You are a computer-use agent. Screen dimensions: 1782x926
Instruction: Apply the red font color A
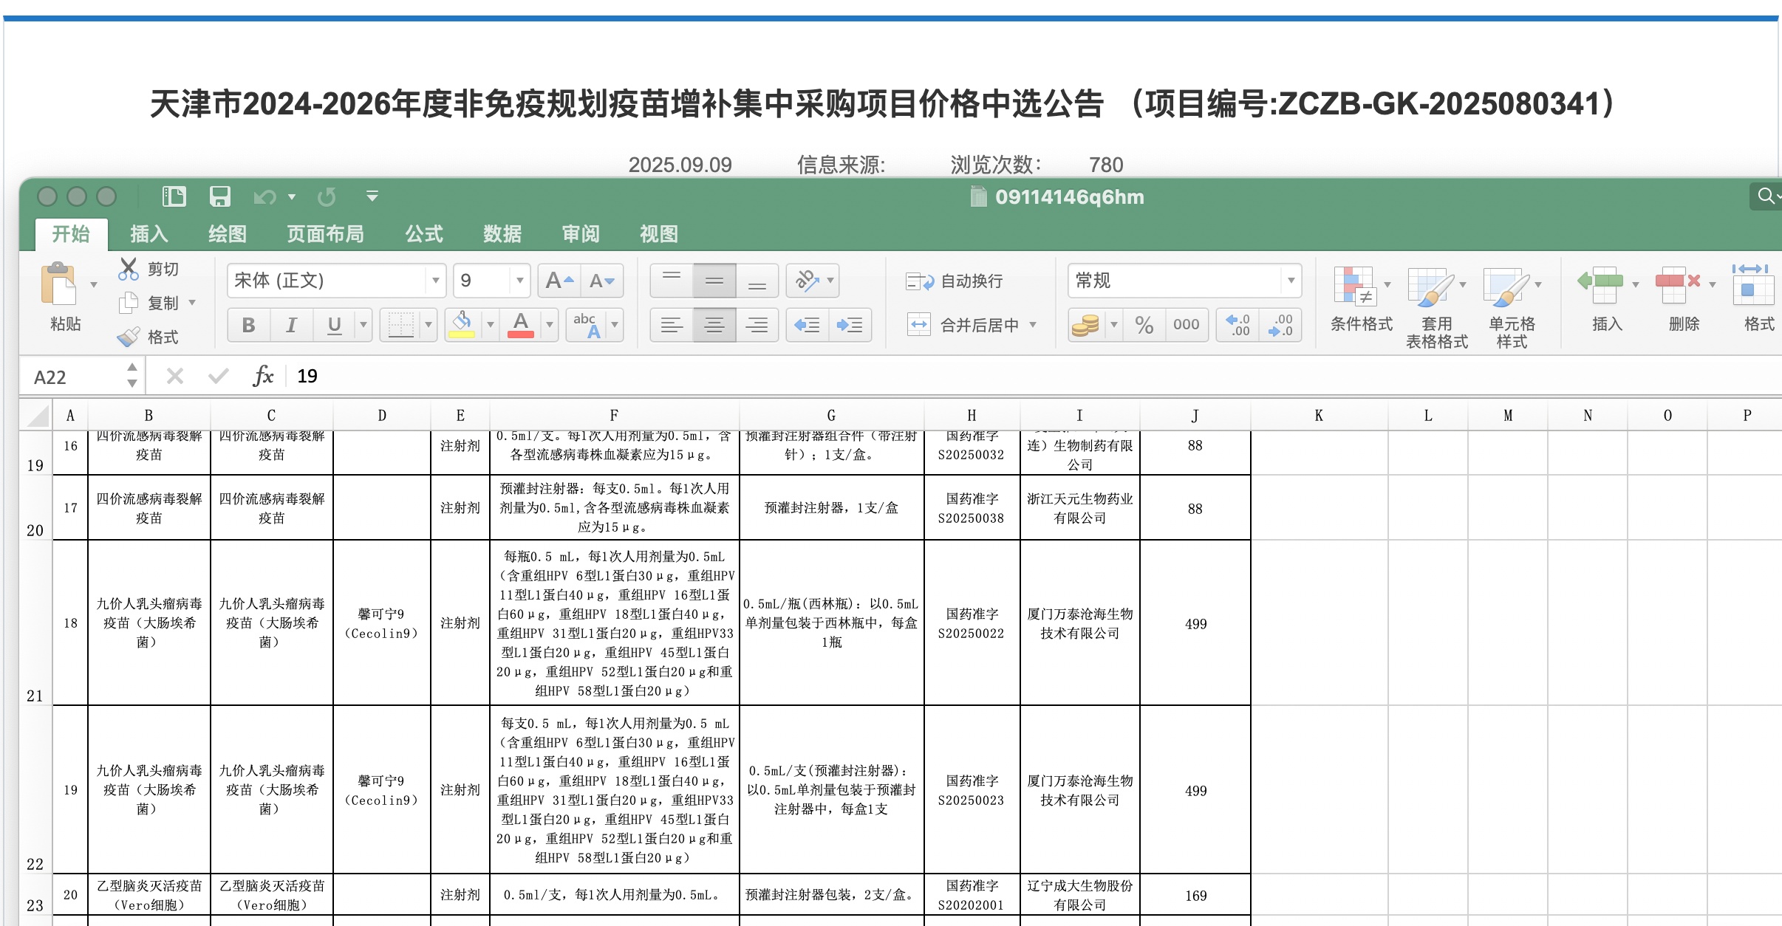click(x=521, y=325)
